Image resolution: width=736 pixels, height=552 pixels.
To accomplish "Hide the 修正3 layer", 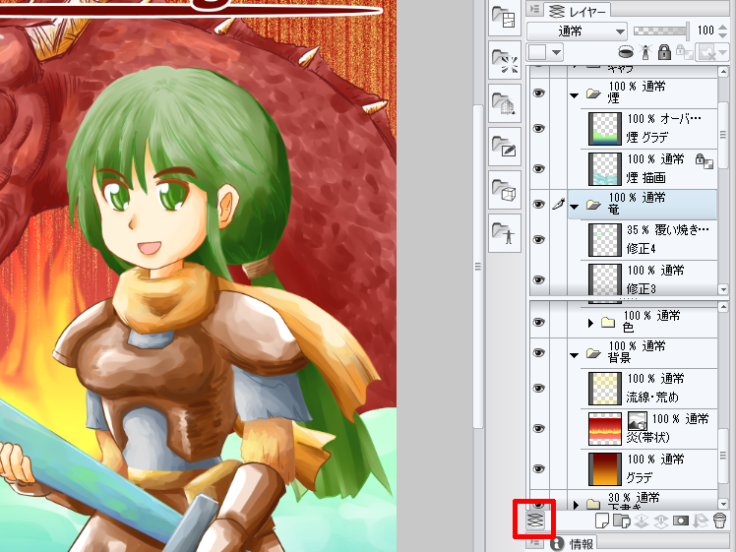I will (539, 279).
